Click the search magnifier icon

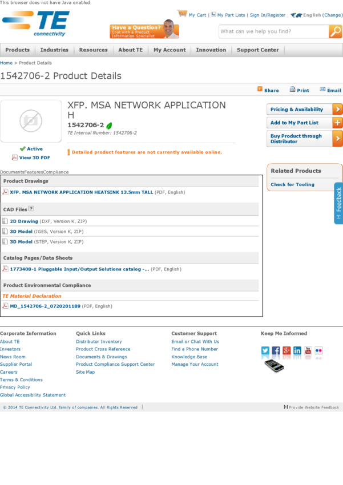(336, 32)
